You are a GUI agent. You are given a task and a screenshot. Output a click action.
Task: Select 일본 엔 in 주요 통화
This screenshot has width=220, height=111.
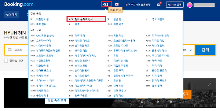pyautogui.click(x=114, y=19)
